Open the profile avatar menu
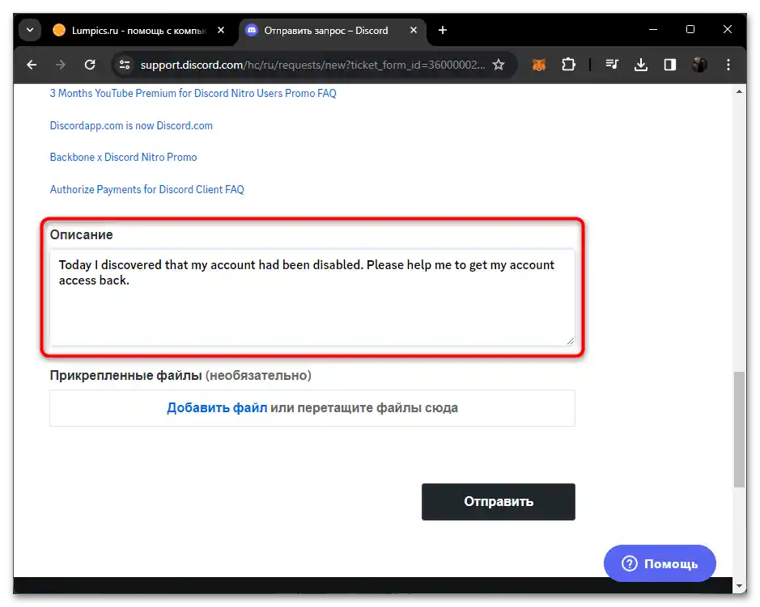760x607 pixels. click(x=699, y=65)
